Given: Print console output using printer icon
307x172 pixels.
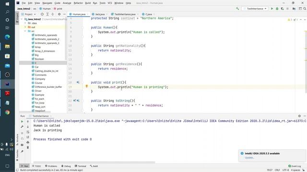Looking at the screenshot, I should (x=28, y=142).
